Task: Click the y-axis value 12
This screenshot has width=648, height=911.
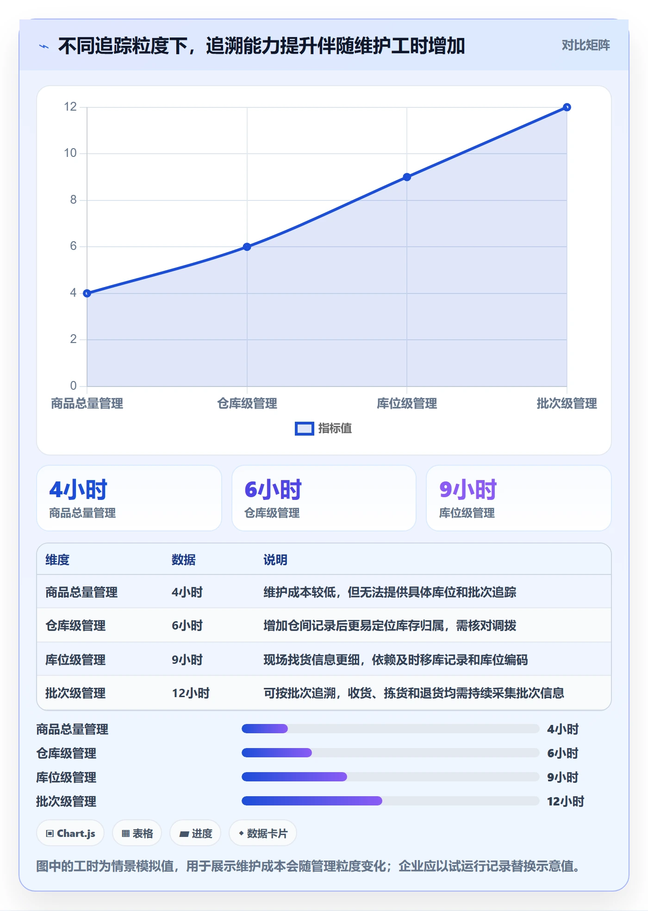Action: 70,107
